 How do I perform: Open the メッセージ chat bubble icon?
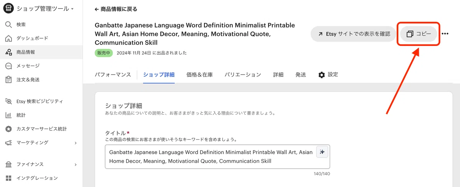(8, 66)
